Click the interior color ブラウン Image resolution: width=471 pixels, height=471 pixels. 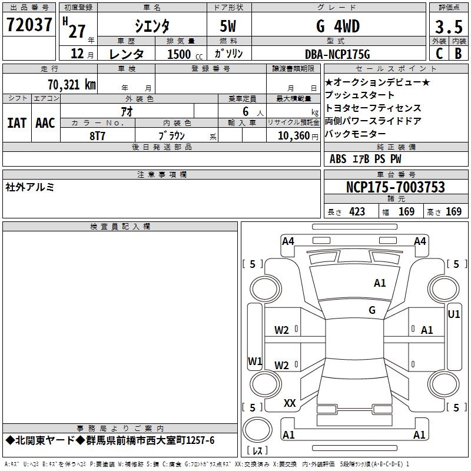pos(171,136)
